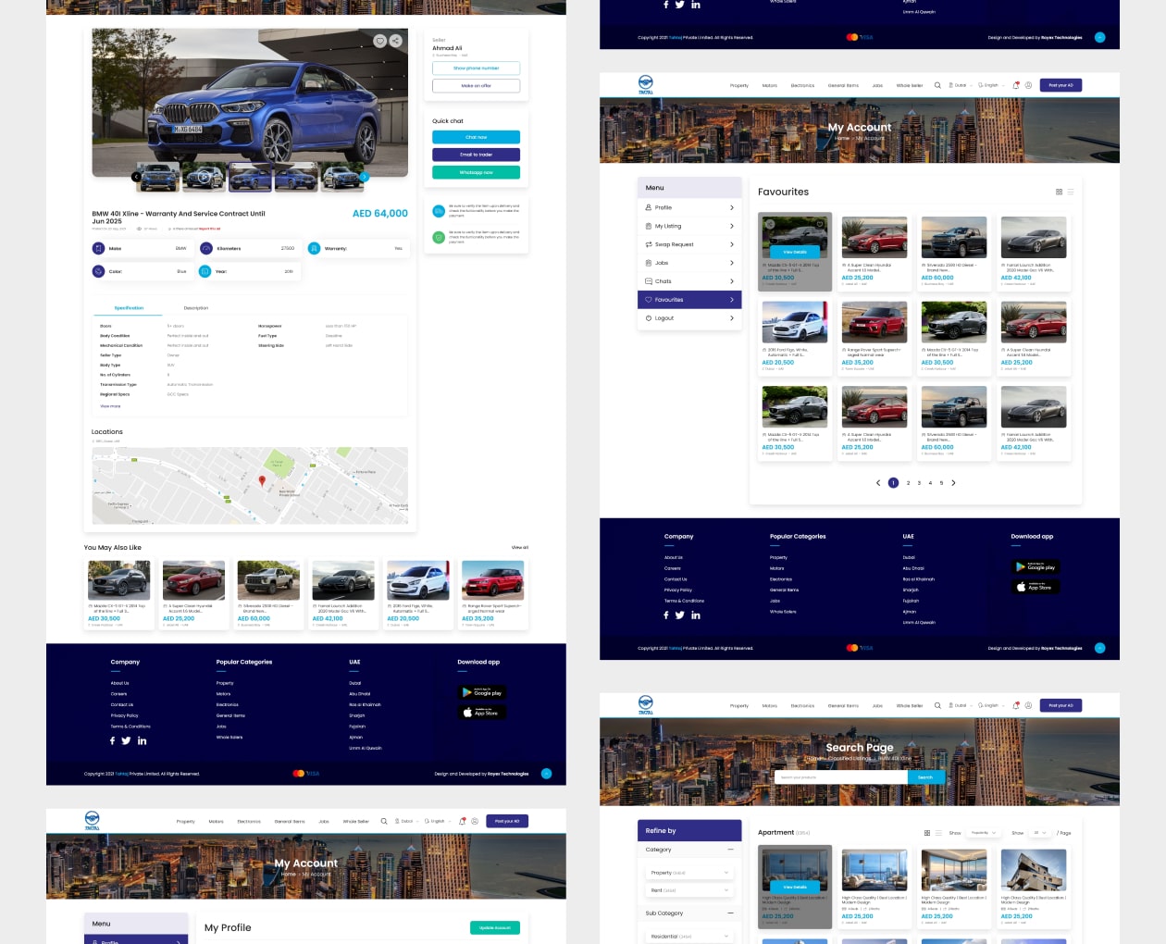Switch Favourites to grid view

[x=1059, y=192]
